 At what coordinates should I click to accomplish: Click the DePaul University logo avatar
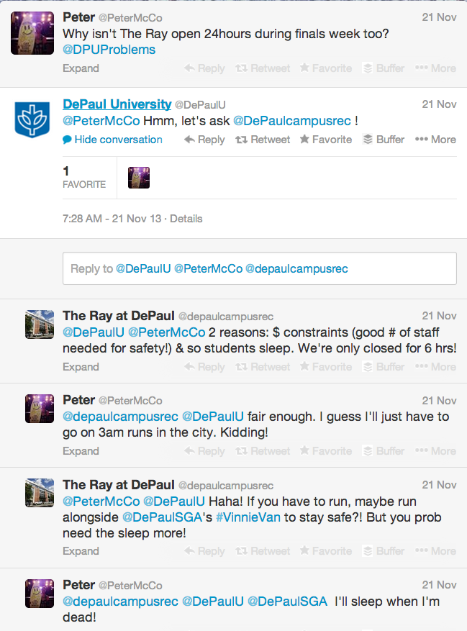32,119
